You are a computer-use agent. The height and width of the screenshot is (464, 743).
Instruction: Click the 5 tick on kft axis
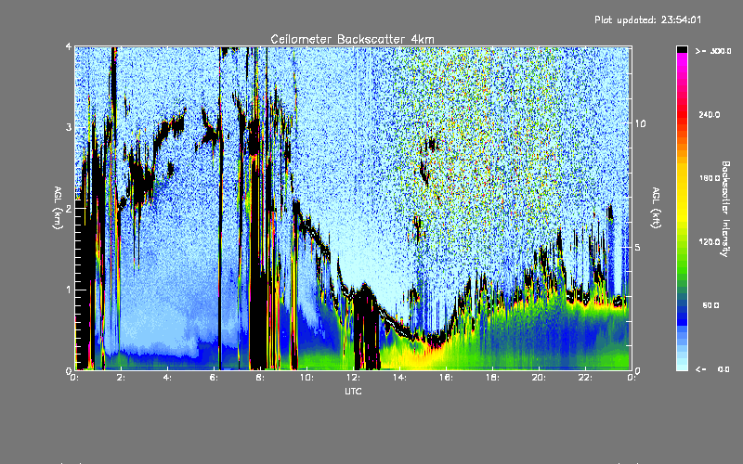638,248
